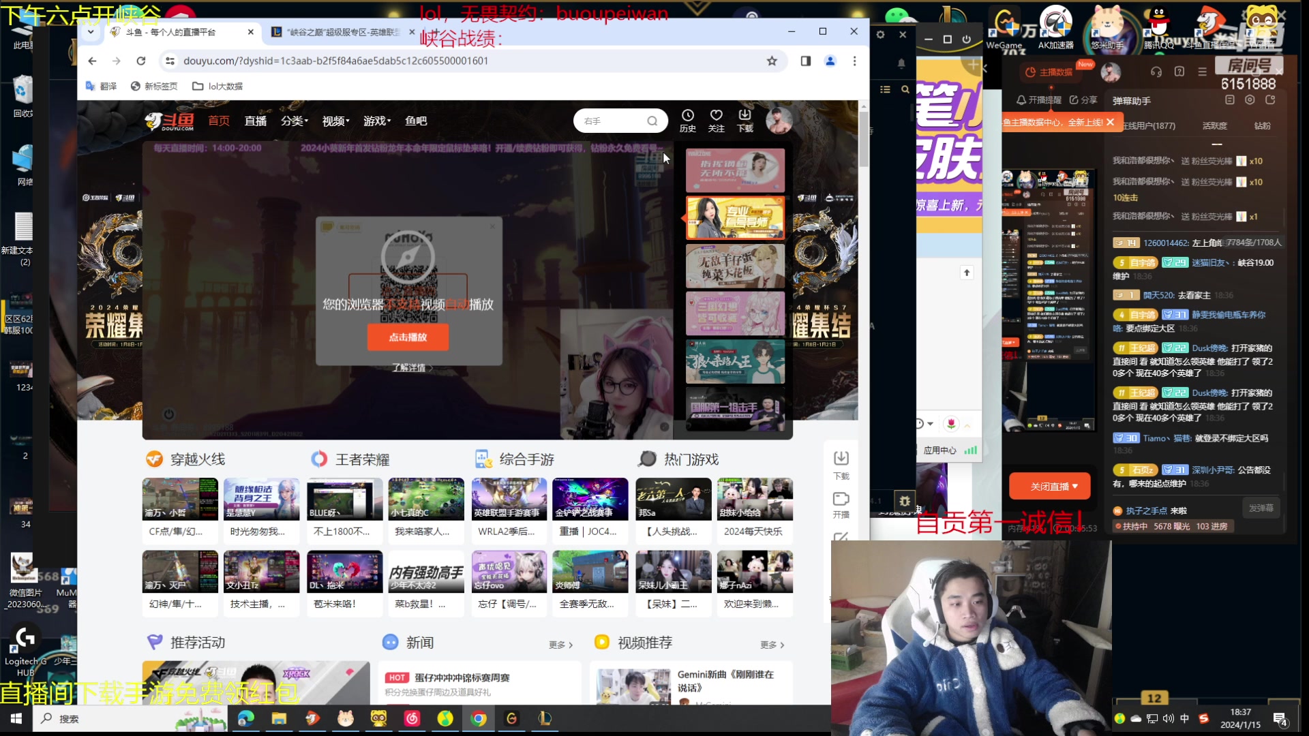1309x736 pixels.
Task: Open Chrome side panel icon
Action: click(x=805, y=61)
